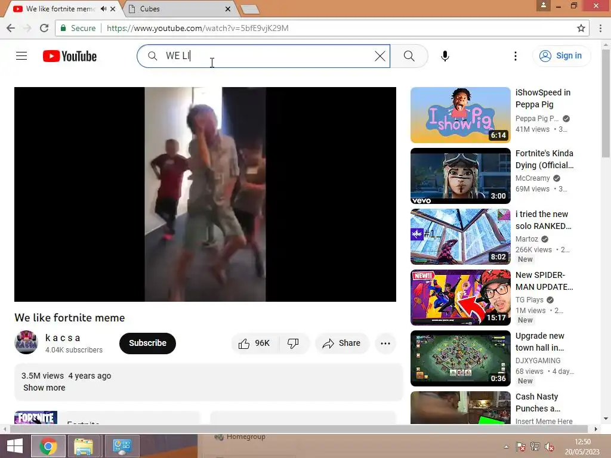Click the Chrome taskbar icon
This screenshot has height=458, width=611.
coord(48,446)
